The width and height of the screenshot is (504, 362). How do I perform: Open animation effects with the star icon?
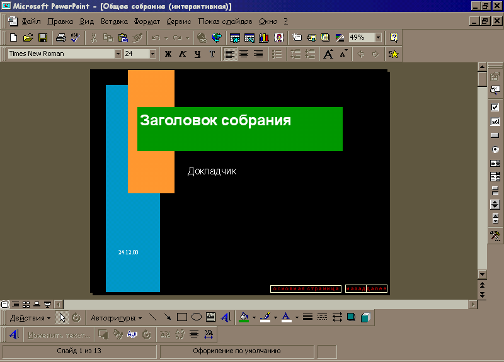tap(393, 54)
